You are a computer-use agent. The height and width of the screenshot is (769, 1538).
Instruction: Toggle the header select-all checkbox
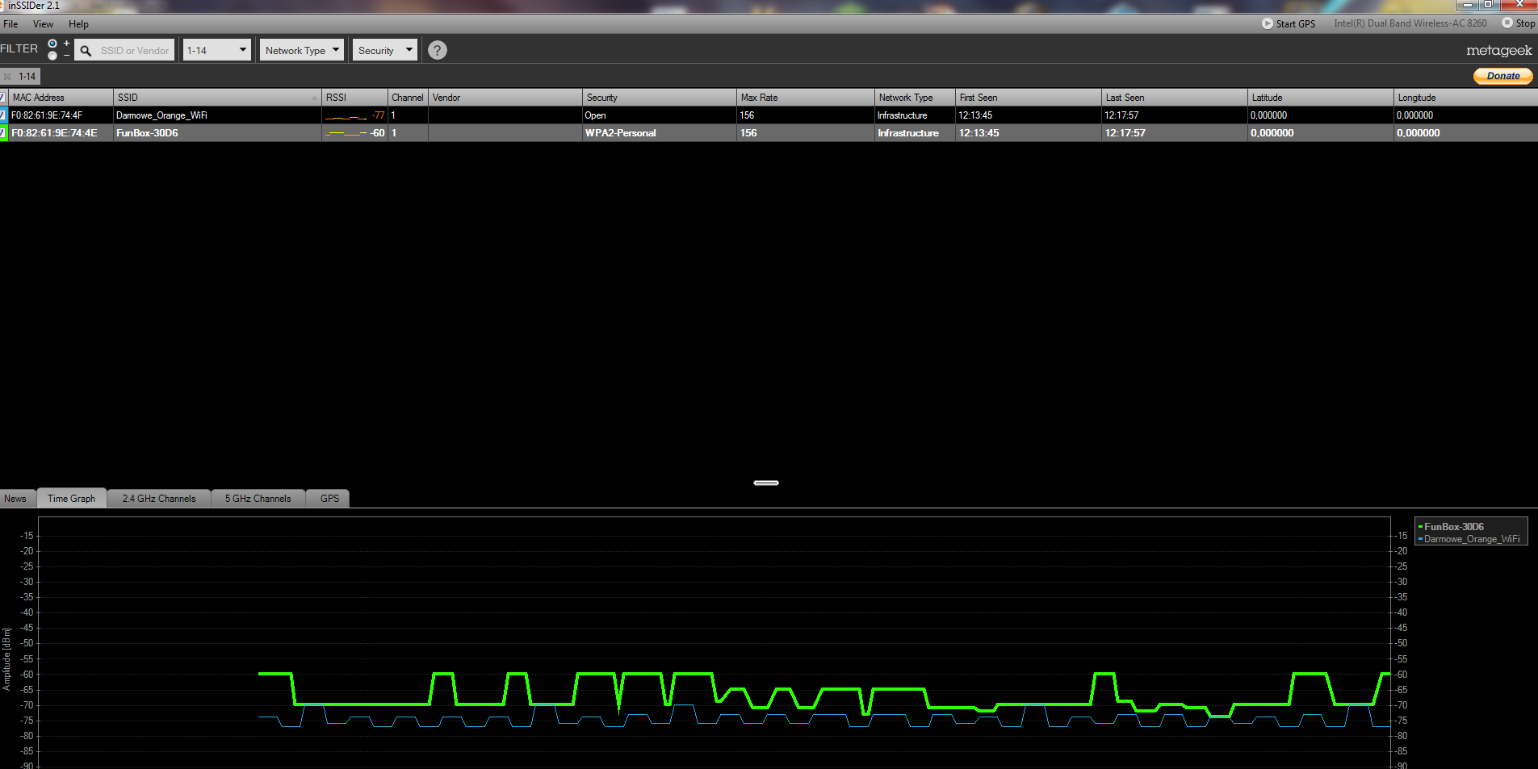[3, 97]
